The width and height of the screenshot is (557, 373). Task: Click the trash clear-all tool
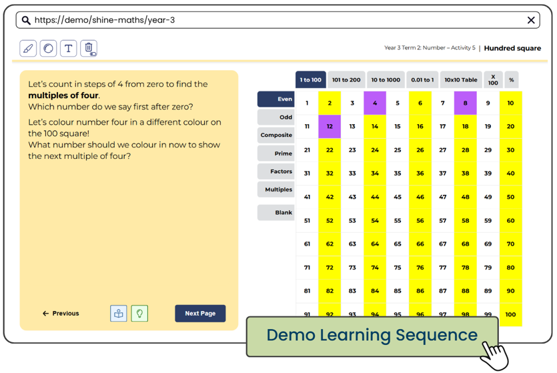89,48
